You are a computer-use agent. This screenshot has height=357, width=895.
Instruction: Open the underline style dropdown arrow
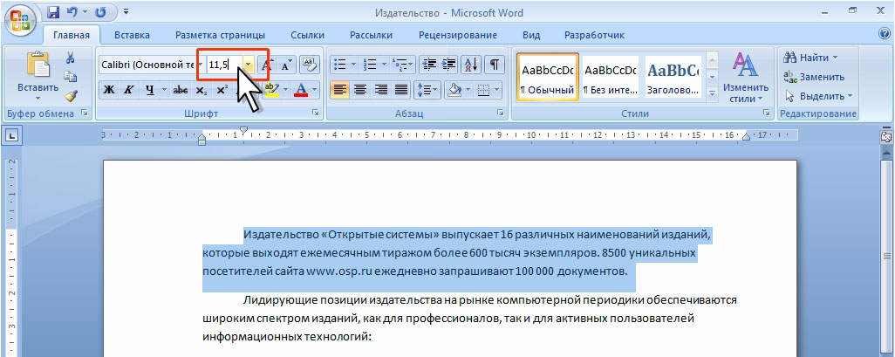[164, 90]
